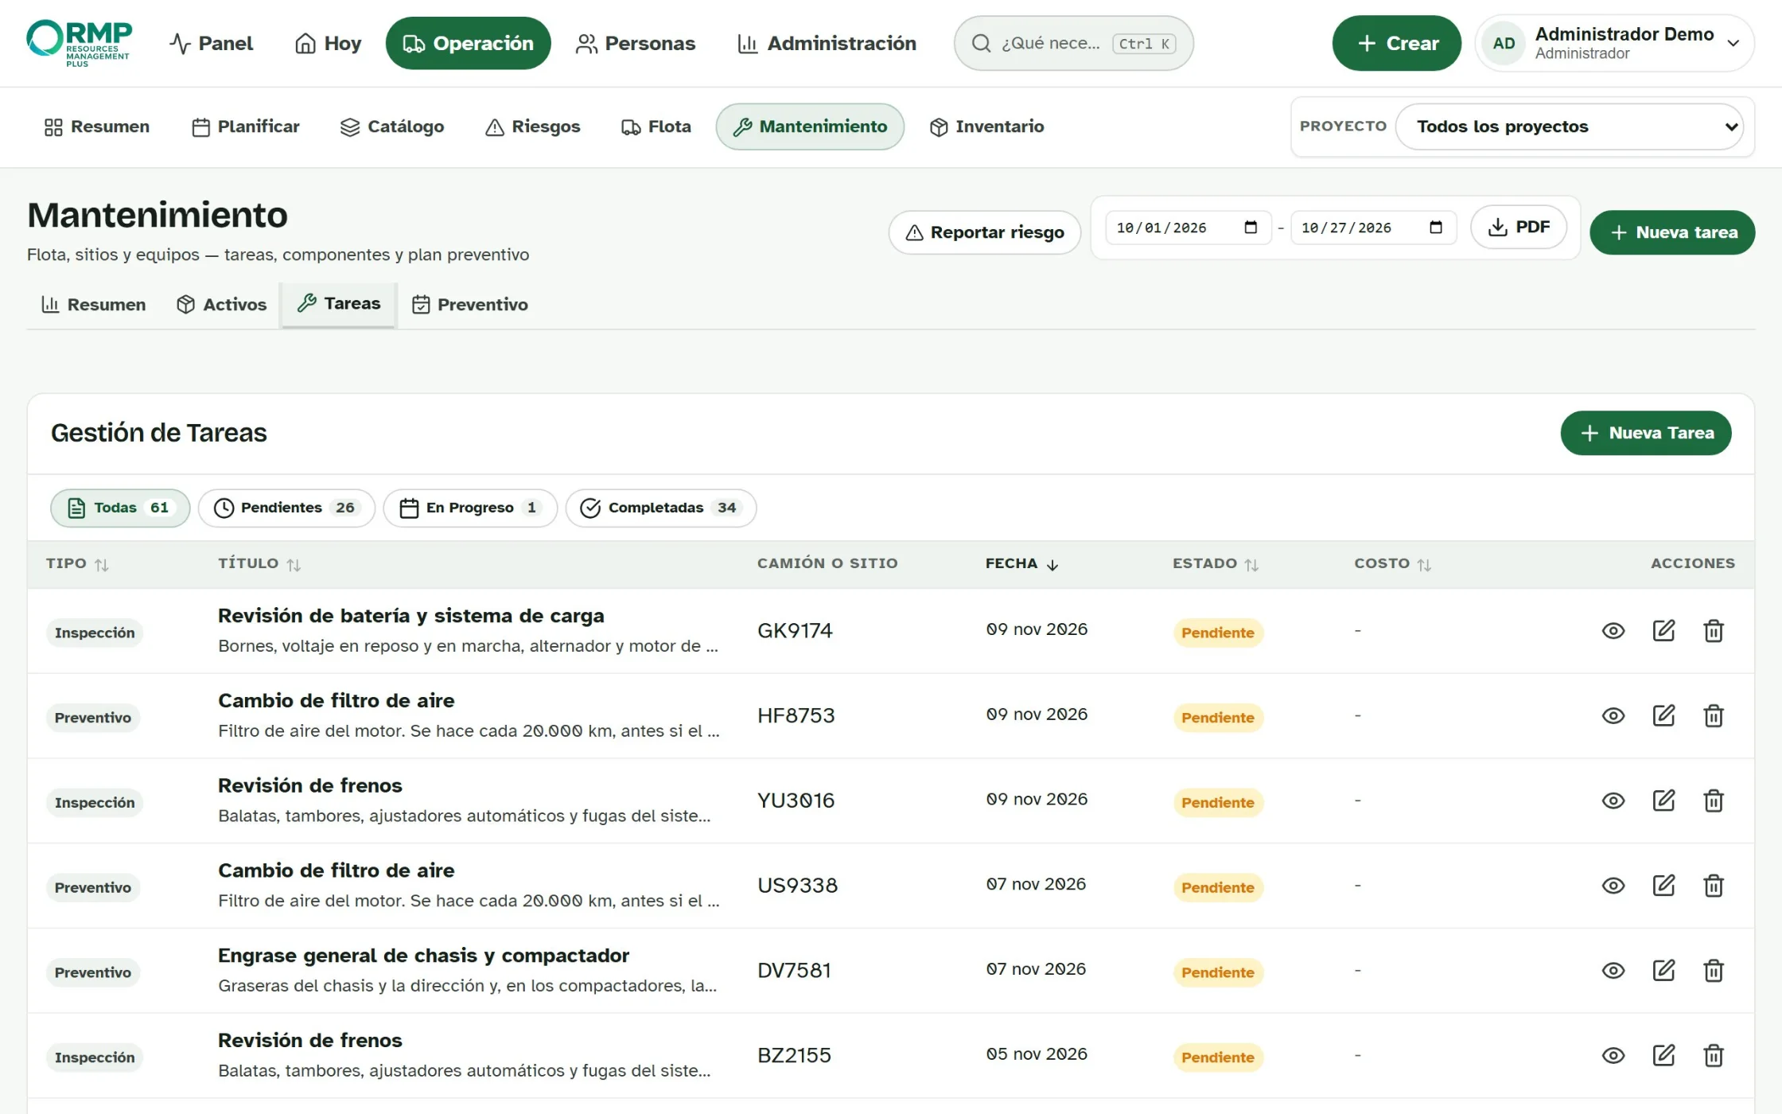View the HF8753 air filter task

(x=1613, y=716)
